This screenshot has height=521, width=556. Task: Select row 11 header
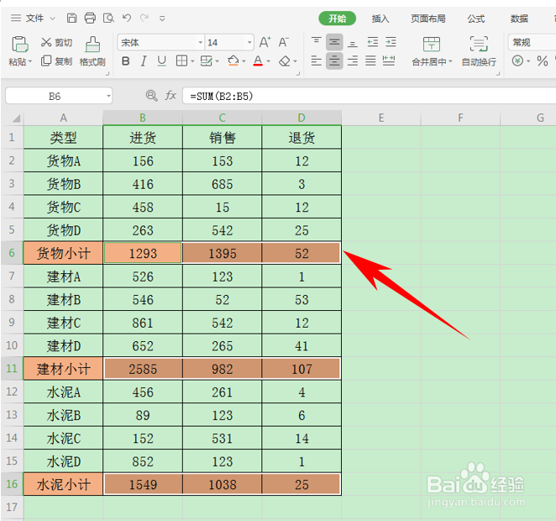[x=12, y=368]
